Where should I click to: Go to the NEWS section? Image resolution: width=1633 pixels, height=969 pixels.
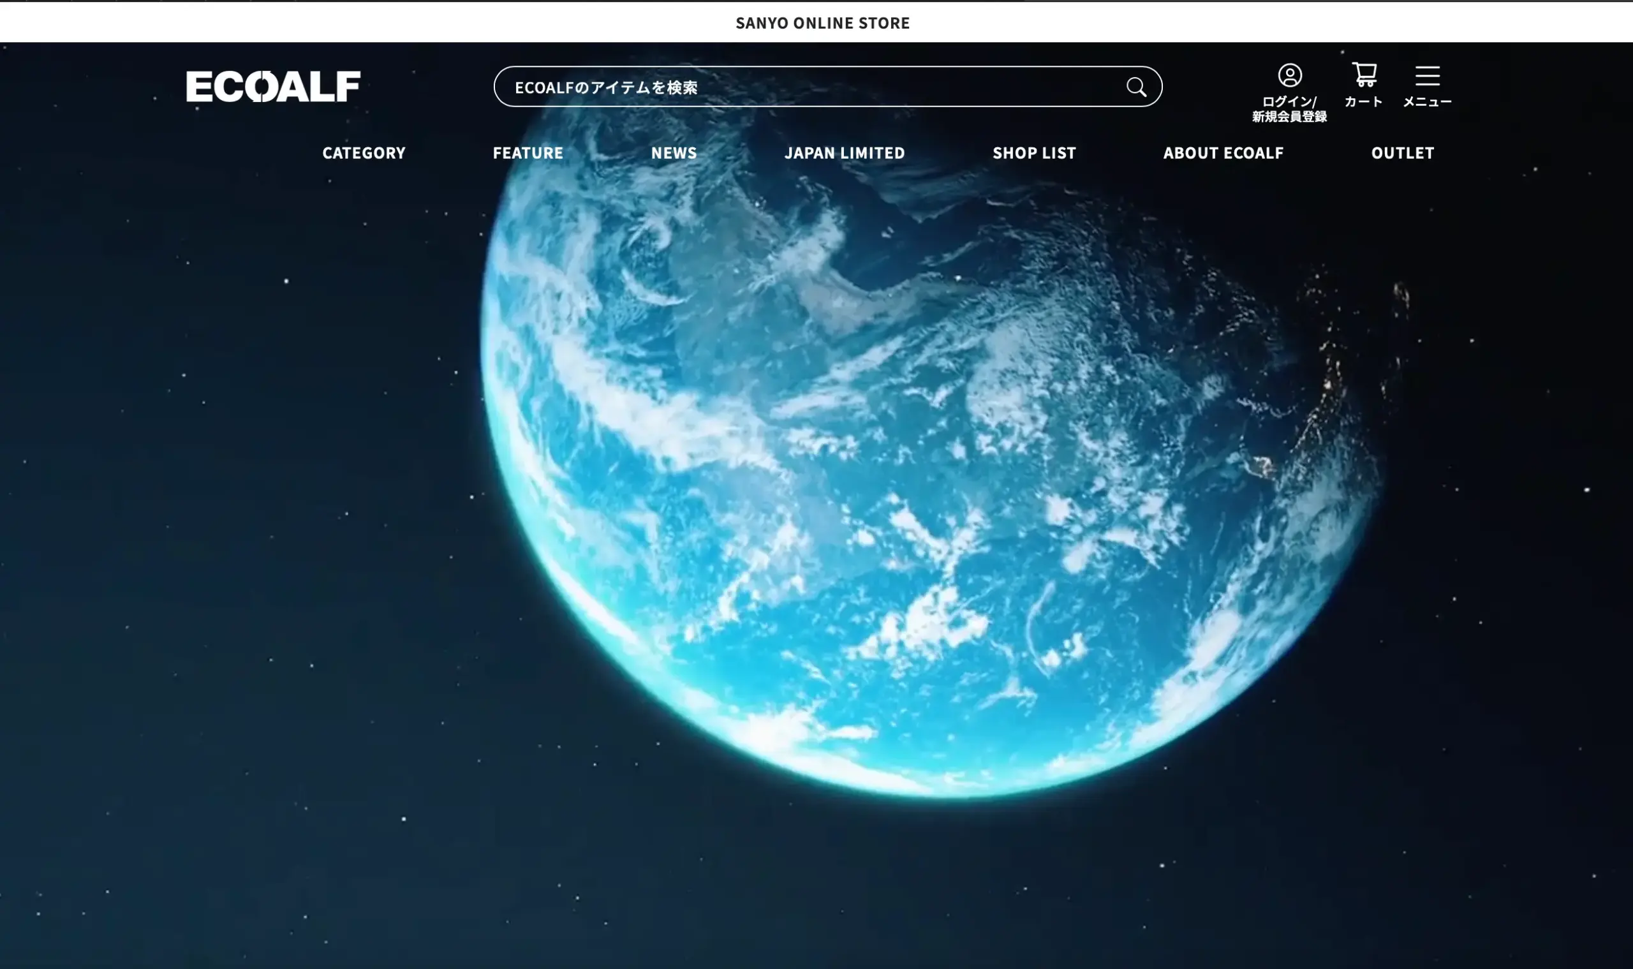click(674, 153)
